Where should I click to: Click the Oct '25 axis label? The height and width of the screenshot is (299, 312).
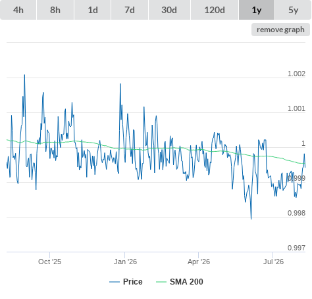coord(49,262)
